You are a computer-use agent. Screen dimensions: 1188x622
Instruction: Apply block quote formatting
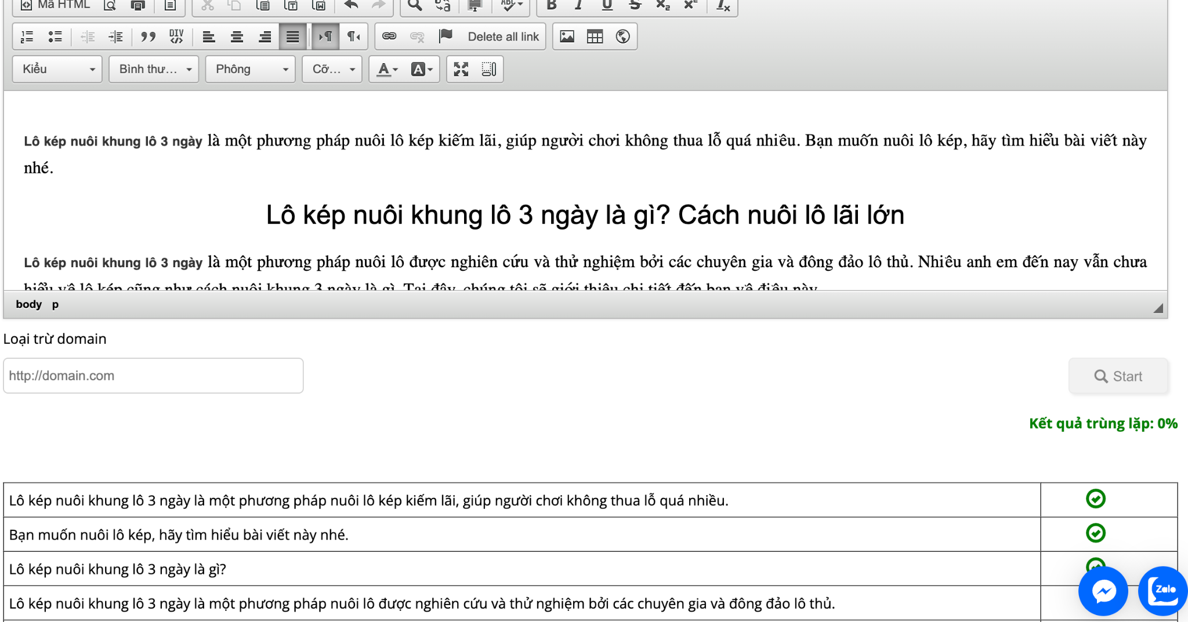click(x=148, y=37)
